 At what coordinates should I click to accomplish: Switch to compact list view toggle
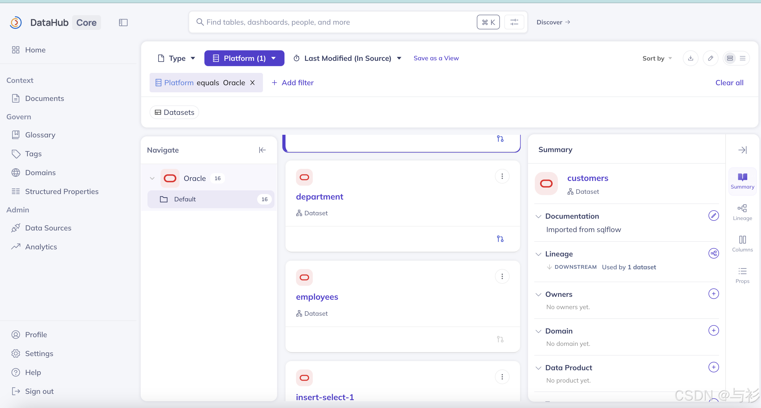[743, 58]
